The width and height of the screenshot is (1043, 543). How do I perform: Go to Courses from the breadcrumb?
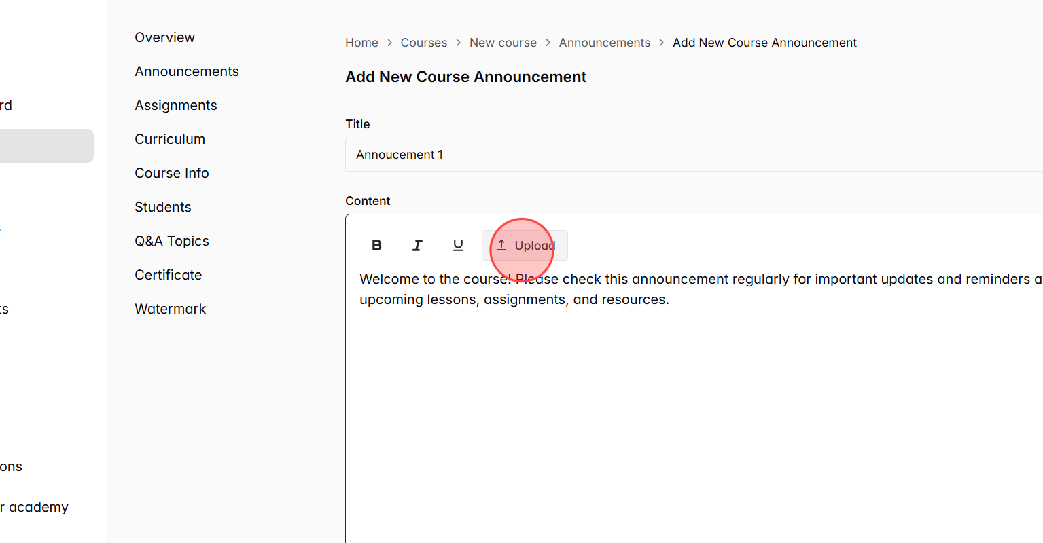coord(424,42)
